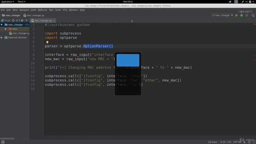This screenshot has height=144, width=256.
Task: Click 'import optparse' on line 4
Action: click(x=61, y=38)
